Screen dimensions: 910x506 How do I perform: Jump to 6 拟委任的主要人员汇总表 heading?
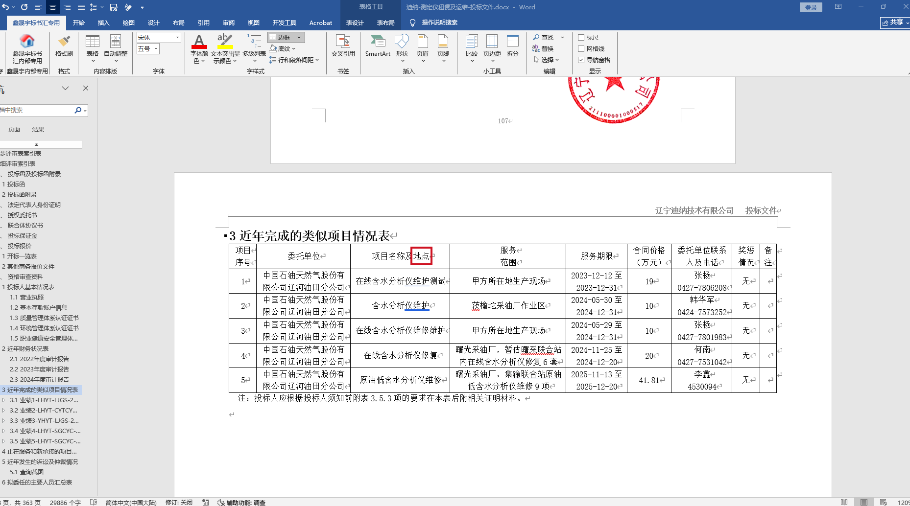pyautogui.click(x=37, y=483)
